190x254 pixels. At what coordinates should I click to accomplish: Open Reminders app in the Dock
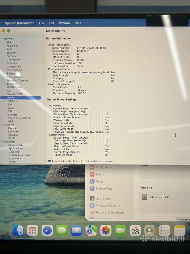click(164, 230)
